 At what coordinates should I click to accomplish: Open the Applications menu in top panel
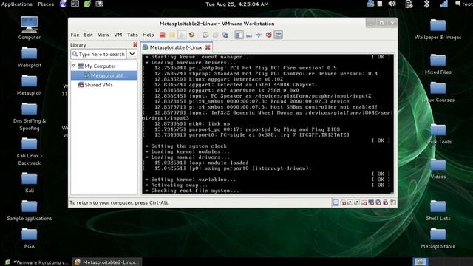pyautogui.click(x=17, y=4)
